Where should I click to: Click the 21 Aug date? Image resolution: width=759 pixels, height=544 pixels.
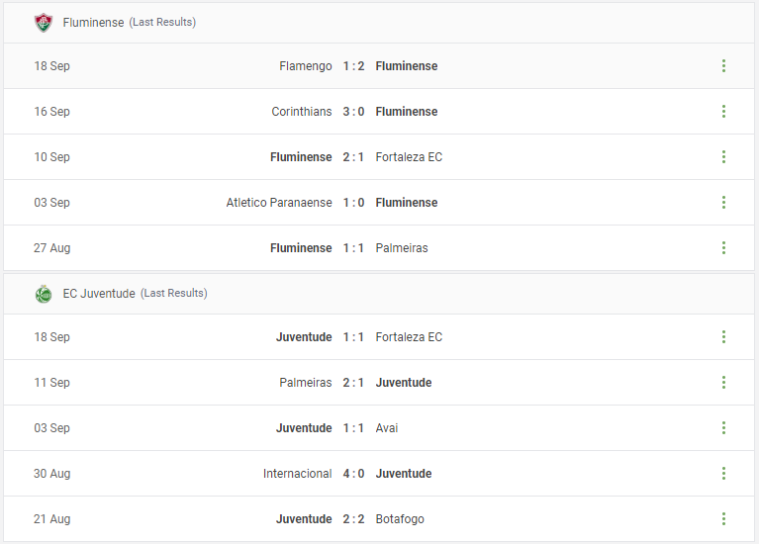click(51, 519)
